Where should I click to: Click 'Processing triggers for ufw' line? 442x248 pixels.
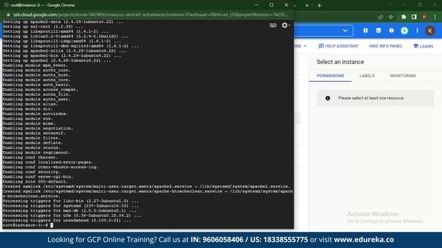72,216
